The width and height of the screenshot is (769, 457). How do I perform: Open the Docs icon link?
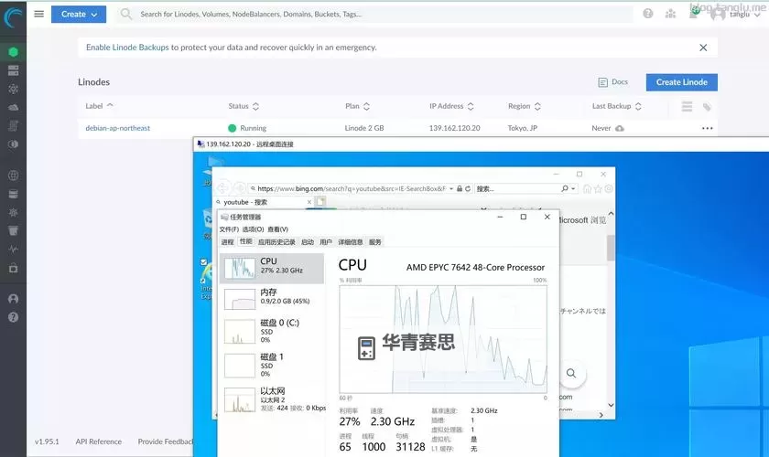pyautogui.click(x=613, y=82)
